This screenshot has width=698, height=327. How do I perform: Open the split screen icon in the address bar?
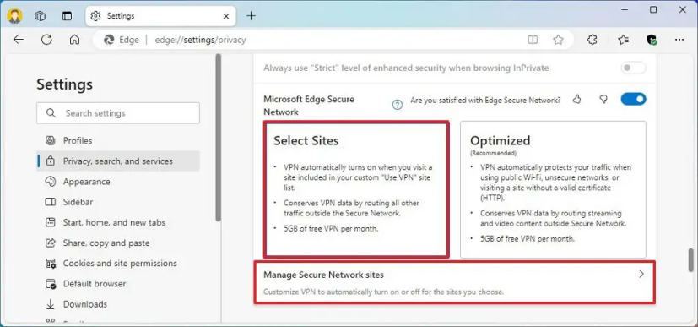coord(533,40)
